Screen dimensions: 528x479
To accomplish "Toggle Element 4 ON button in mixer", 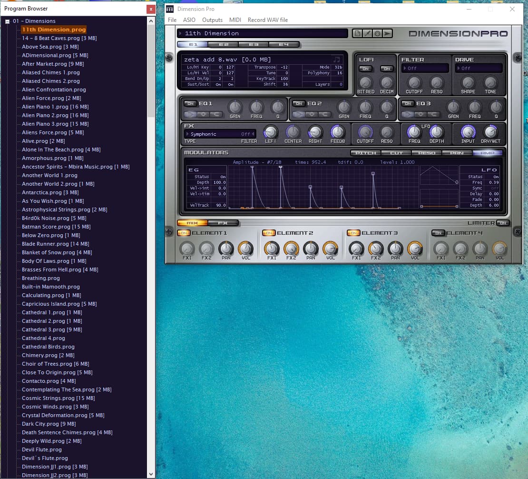I will tap(438, 233).
